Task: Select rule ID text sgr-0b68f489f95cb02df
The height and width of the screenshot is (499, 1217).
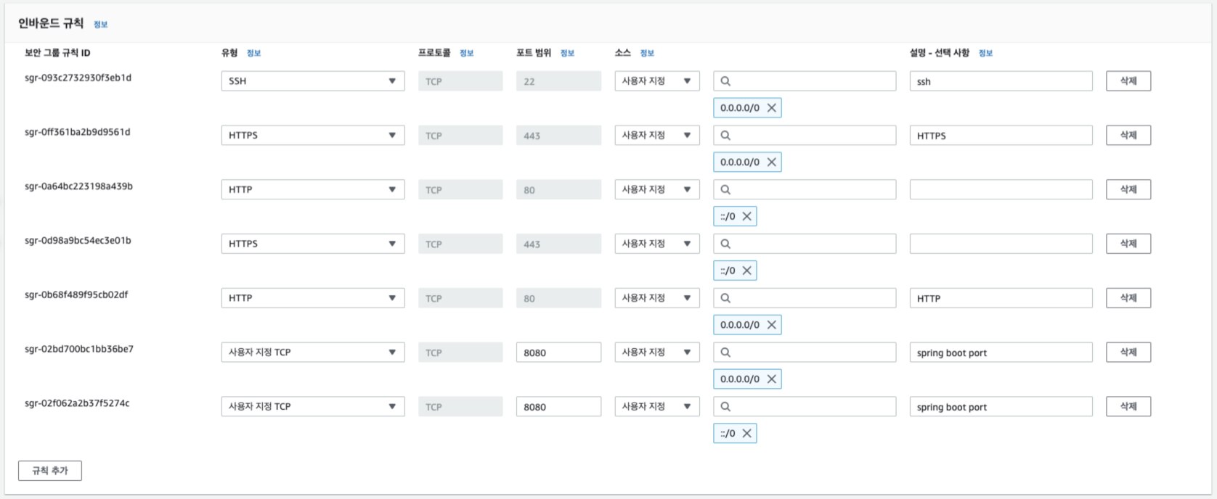Action: [x=76, y=295]
